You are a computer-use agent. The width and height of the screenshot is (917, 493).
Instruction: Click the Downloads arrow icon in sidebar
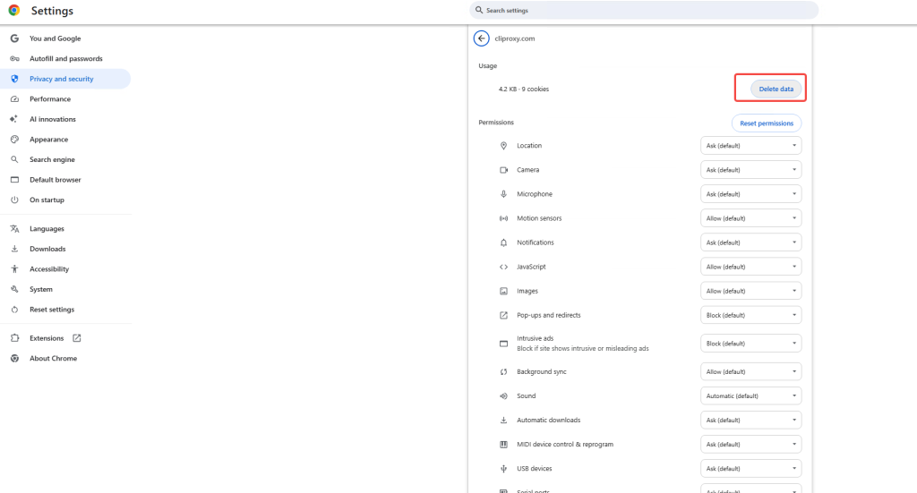14,249
